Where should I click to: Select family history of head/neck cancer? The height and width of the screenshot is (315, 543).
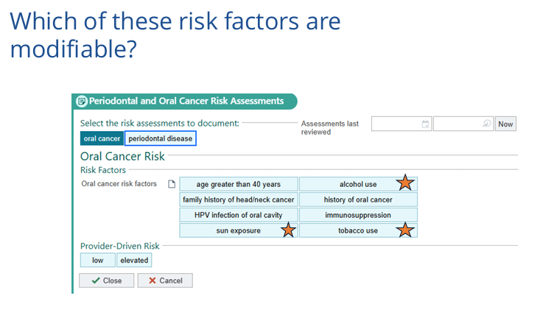click(239, 199)
